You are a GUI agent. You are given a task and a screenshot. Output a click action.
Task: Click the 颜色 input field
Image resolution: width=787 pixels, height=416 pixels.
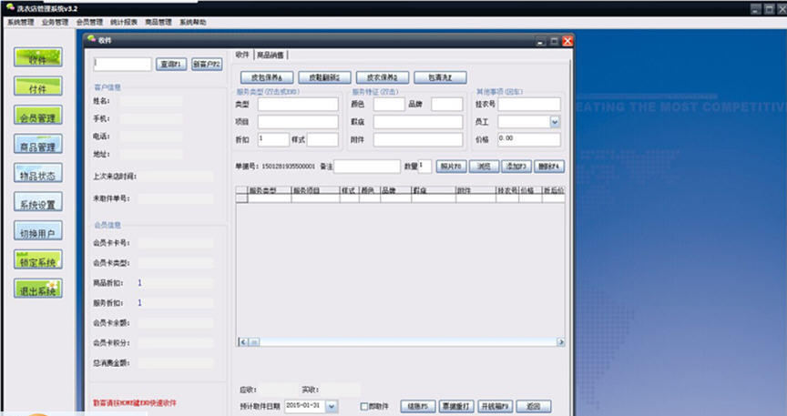389,105
